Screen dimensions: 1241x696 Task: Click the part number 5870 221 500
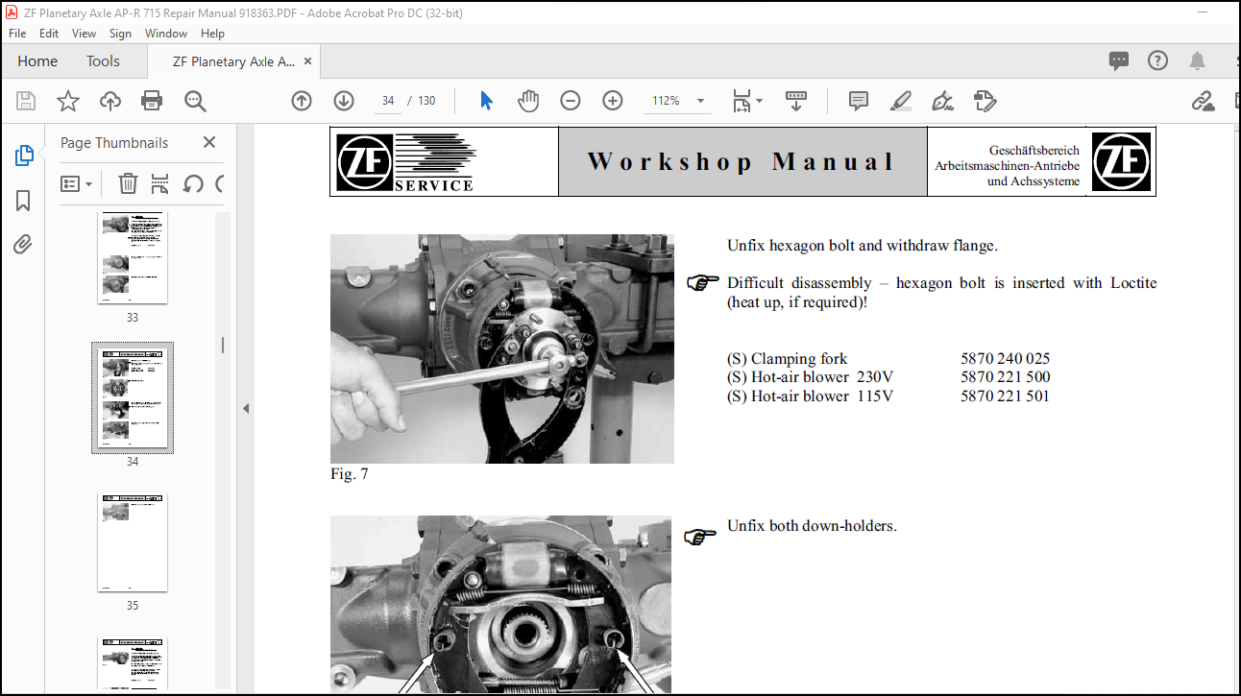[x=1005, y=377]
